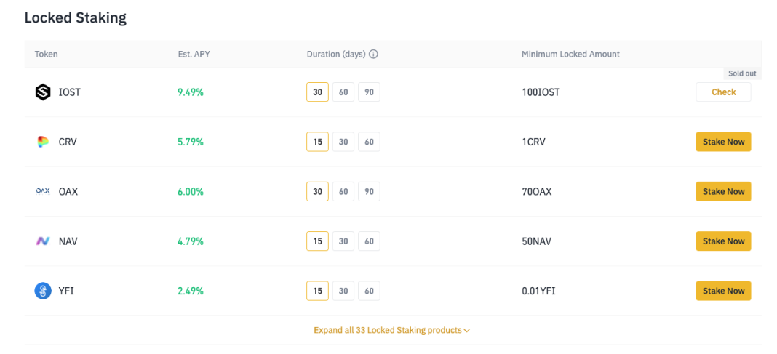
Task: Click the blue YFI token icon
Action: click(43, 291)
